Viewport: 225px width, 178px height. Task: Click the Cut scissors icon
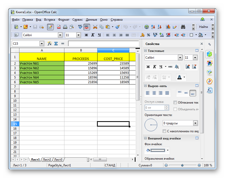(95, 27)
